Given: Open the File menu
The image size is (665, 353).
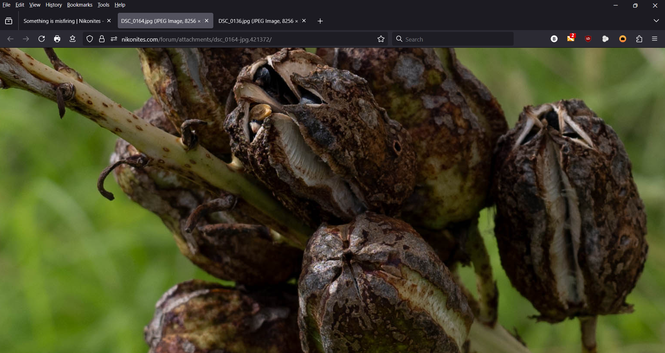Looking at the screenshot, I should tap(6, 5).
